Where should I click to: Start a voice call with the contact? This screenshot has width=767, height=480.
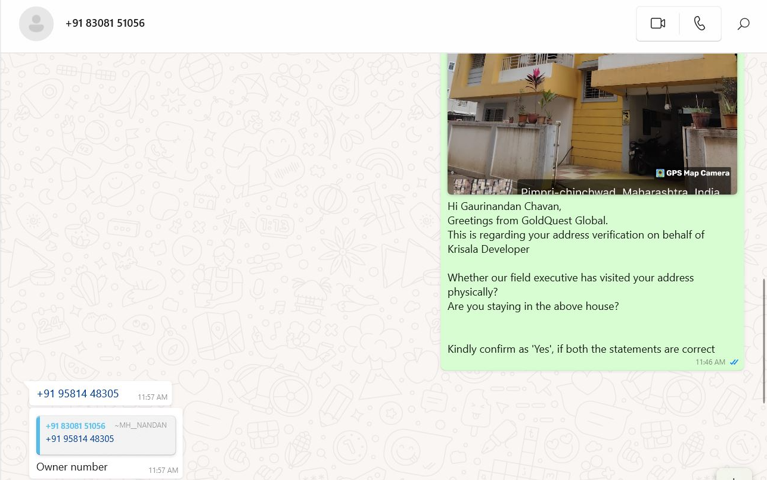700,23
